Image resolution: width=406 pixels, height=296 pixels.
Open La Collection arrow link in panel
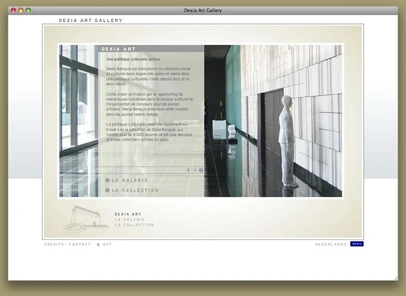(x=132, y=190)
